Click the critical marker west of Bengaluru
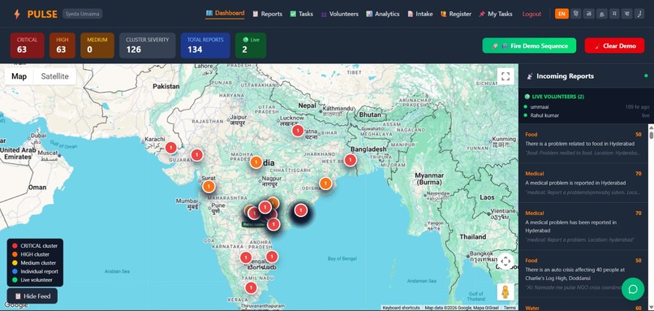 pyautogui.click(x=246, y=257)
